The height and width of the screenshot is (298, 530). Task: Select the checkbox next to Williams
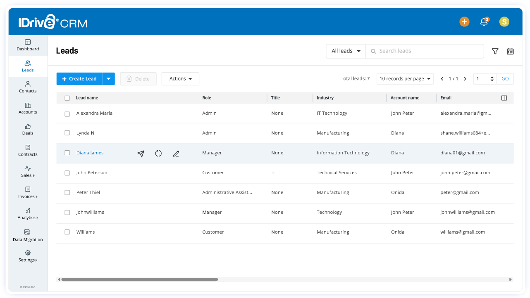pos(67,232)
